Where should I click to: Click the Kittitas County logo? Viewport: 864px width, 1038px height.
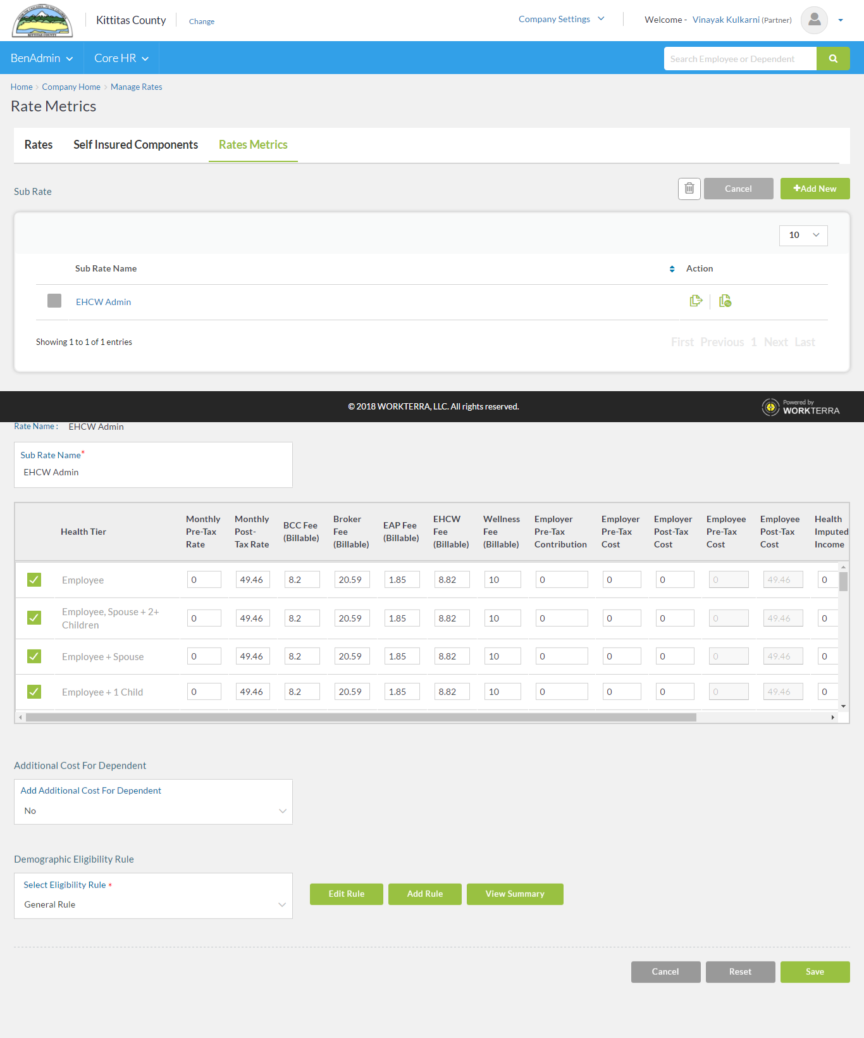point(42,21)
